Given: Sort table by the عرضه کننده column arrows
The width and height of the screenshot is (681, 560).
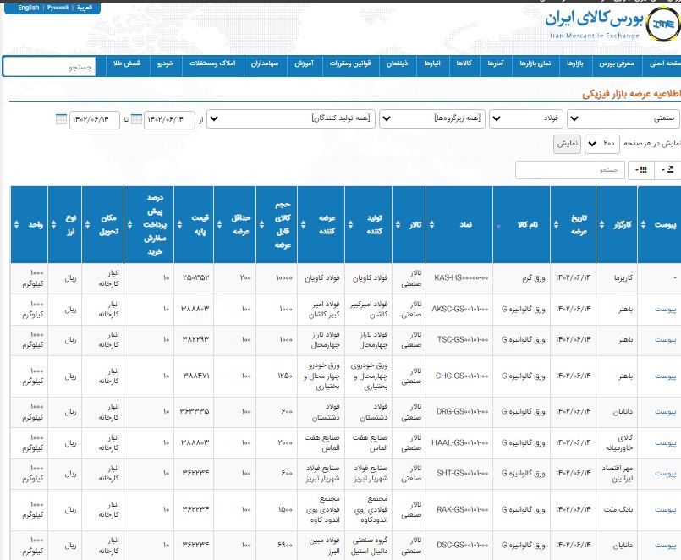Looking at the screenshot, I should click(303, 225).
